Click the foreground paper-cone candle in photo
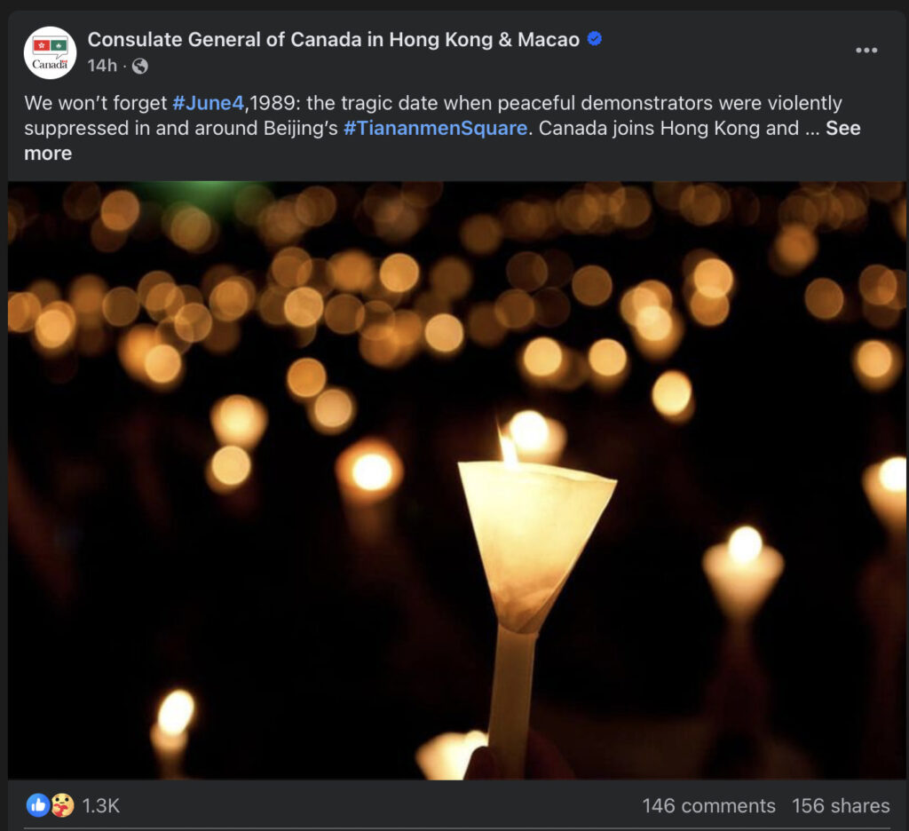The image size is (909, 831). 533,542
